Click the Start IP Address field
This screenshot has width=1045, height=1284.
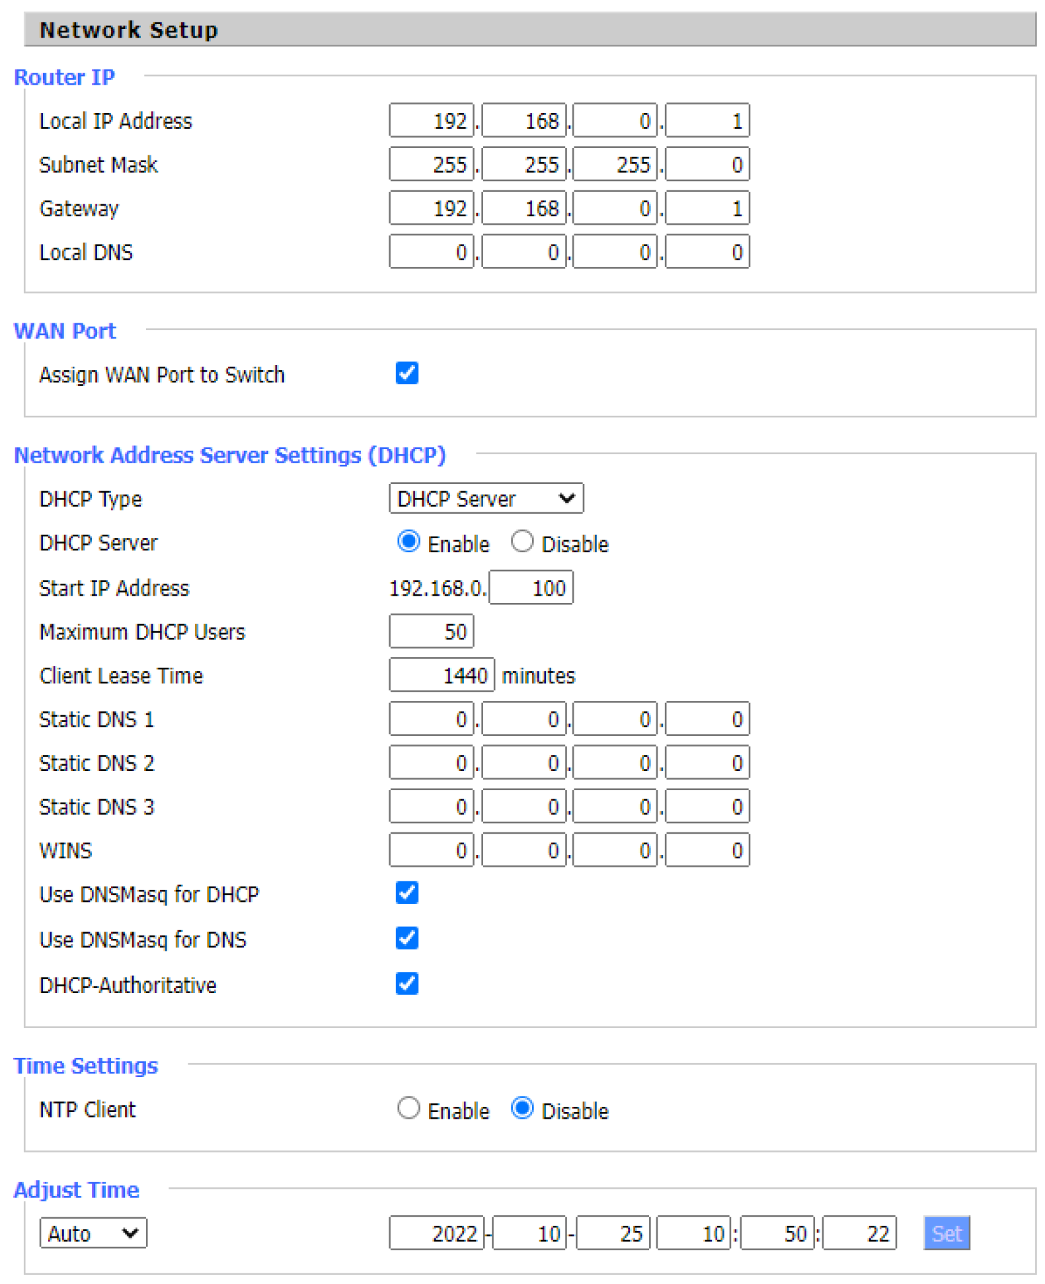click(x=531, y=588)
